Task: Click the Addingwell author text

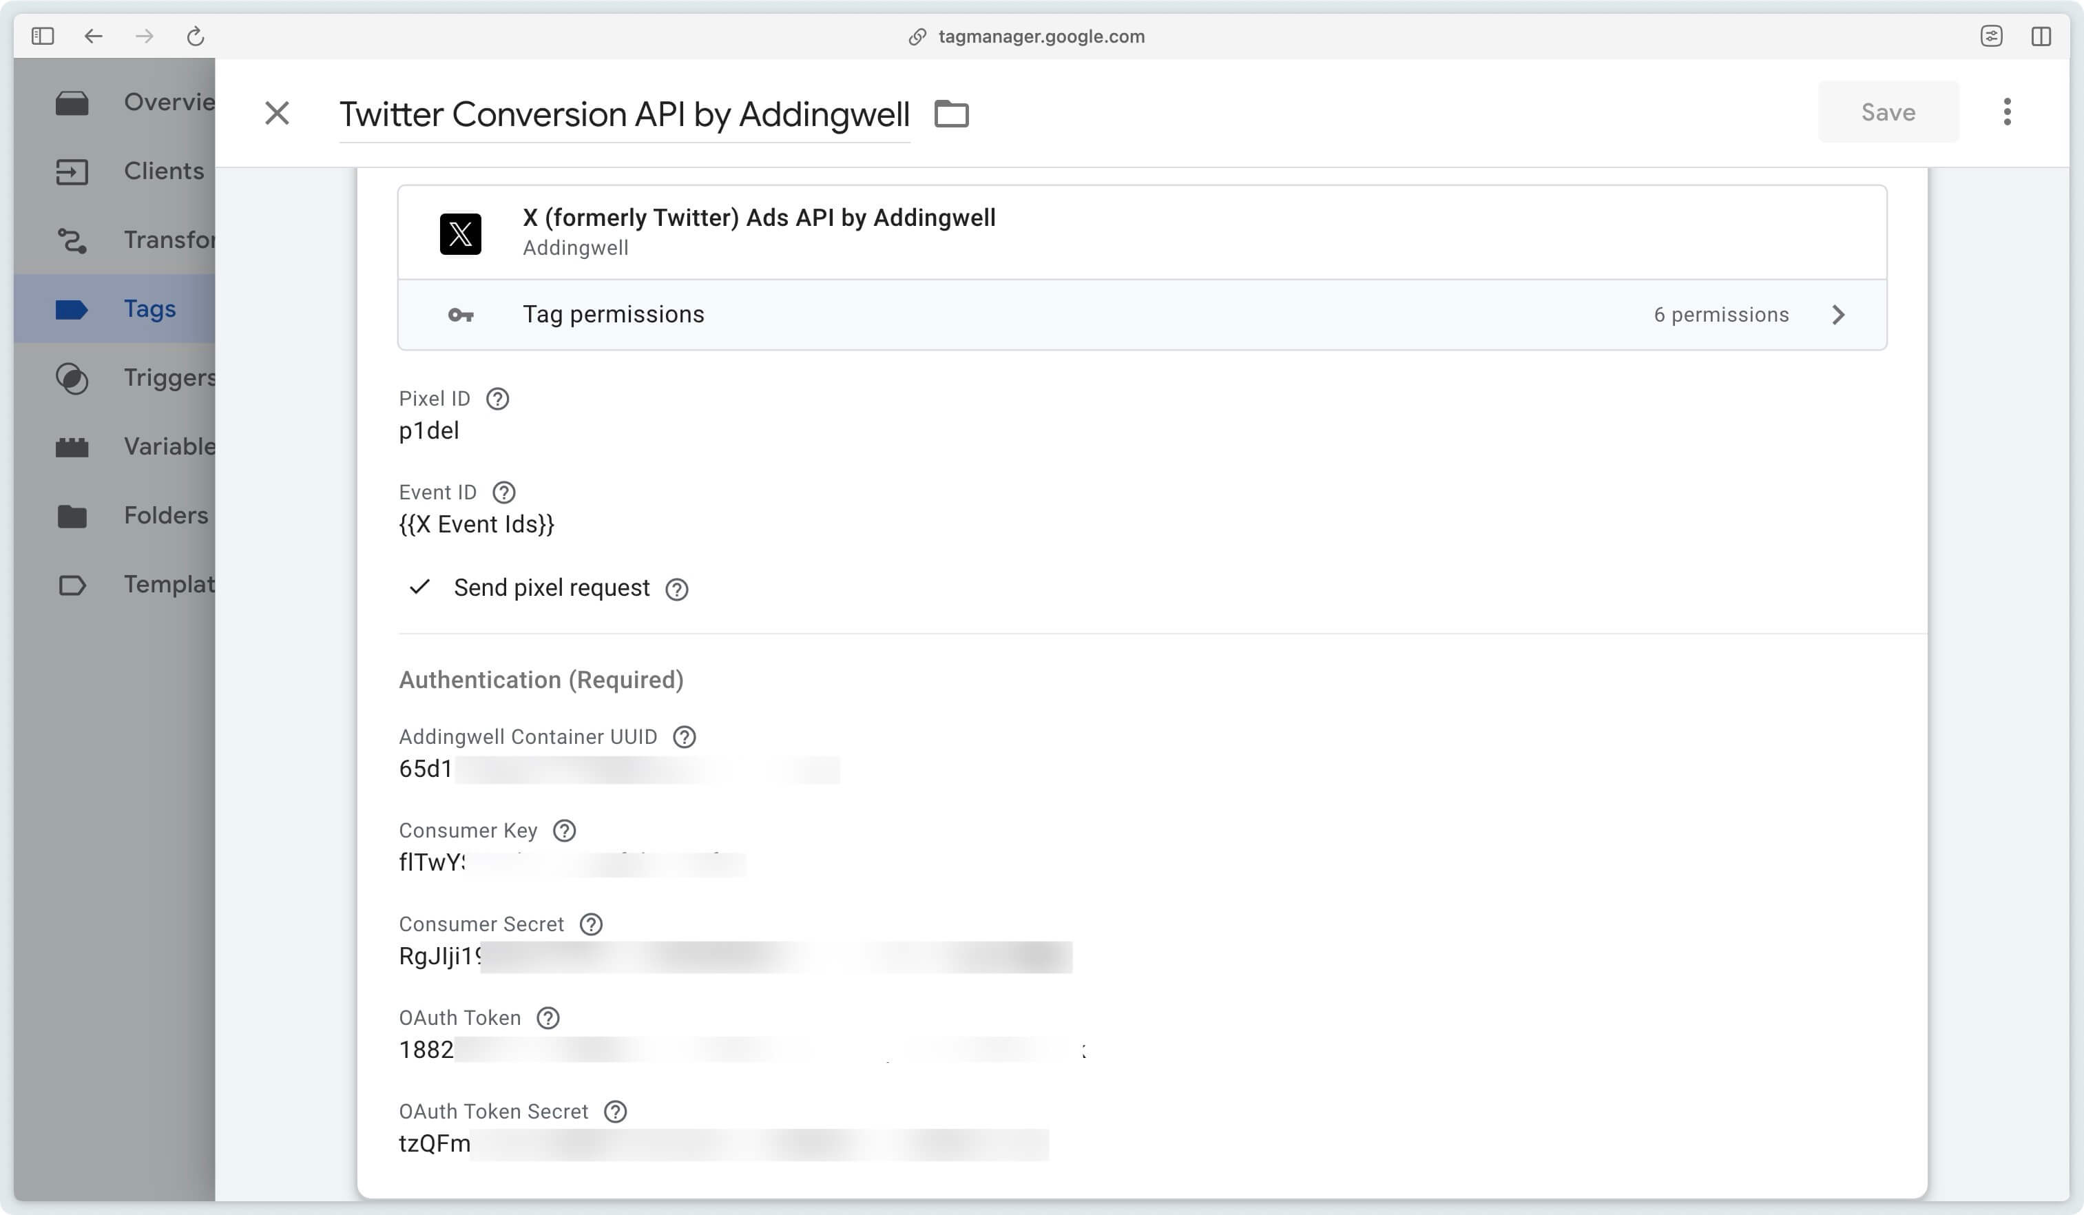Action: pyautogui.click(x=576, y=248)
